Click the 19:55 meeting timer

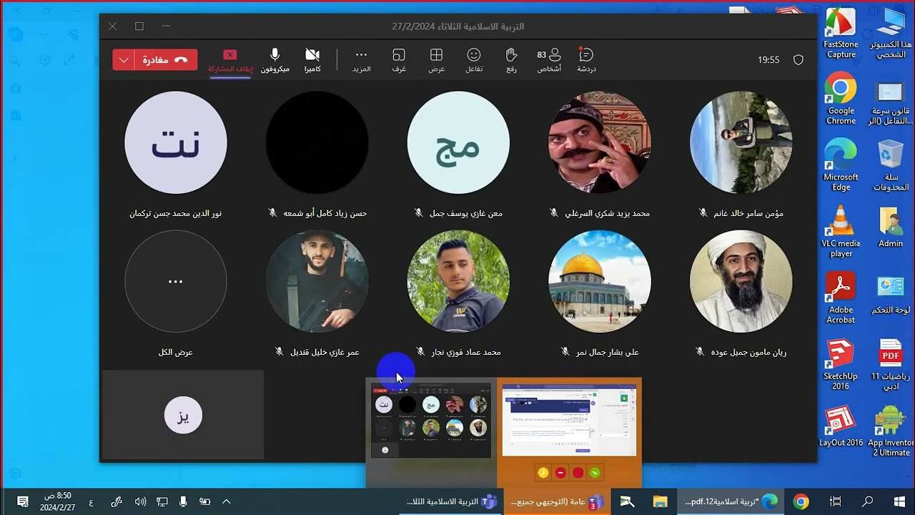[768, 60]
